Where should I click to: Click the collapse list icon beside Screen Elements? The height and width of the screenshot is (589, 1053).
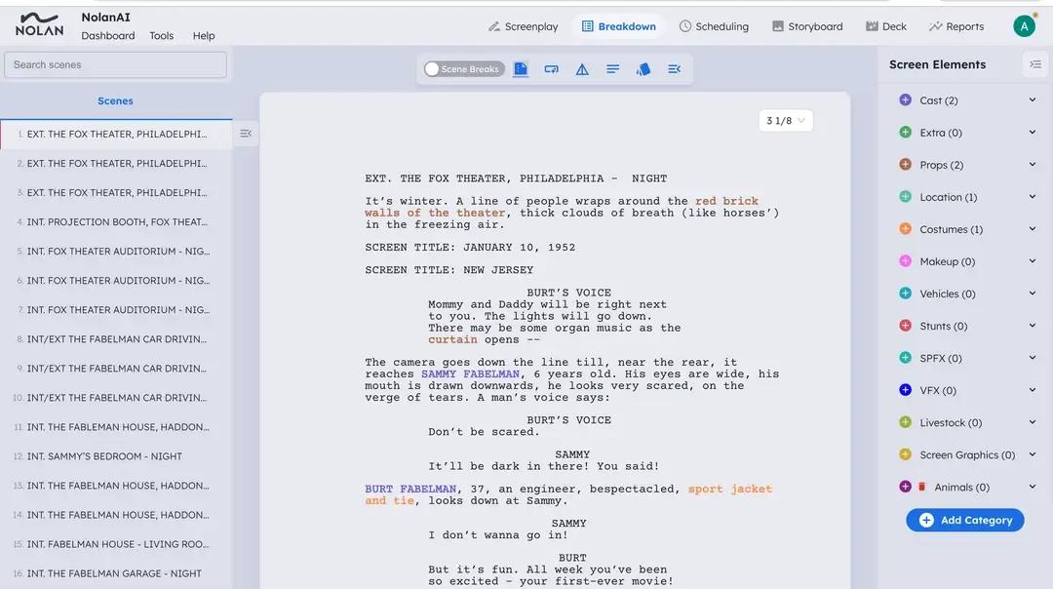tap(1034, 63)
